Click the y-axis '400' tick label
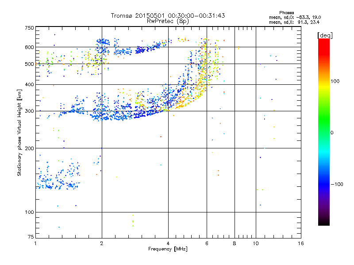 click(29, 84)
